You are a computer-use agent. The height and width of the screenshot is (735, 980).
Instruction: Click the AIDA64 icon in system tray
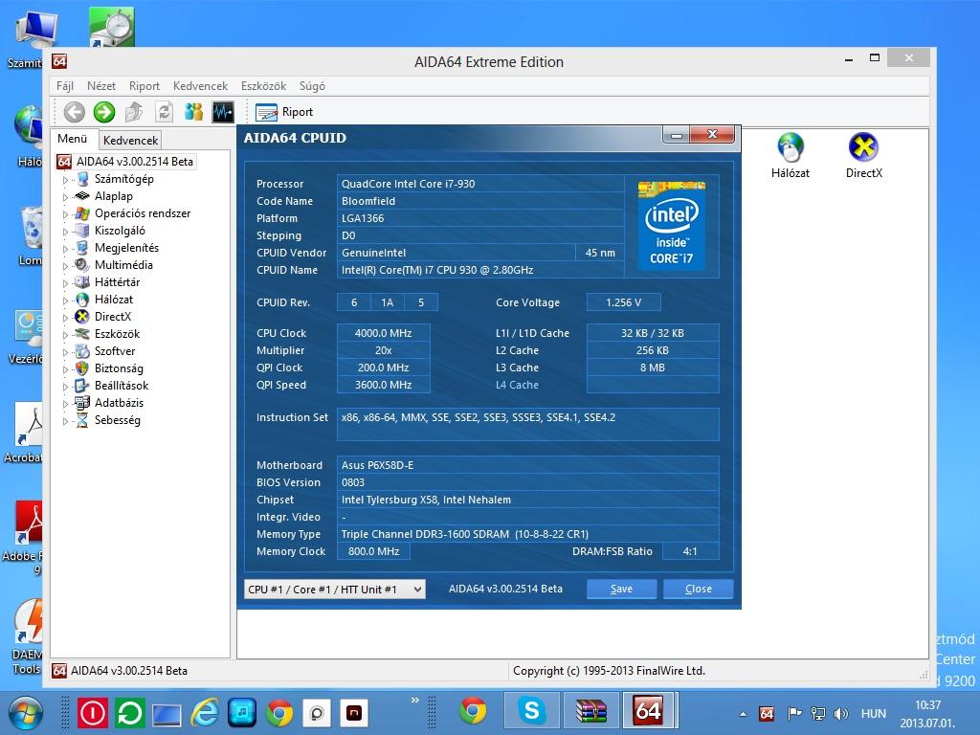pos(767,714)
